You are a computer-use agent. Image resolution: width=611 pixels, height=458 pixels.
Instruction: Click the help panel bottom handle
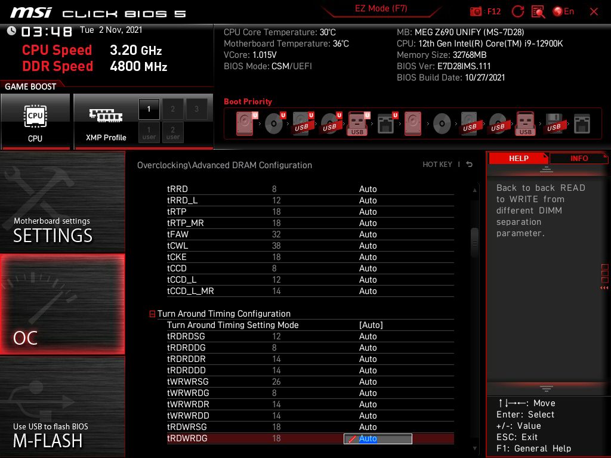547,388
